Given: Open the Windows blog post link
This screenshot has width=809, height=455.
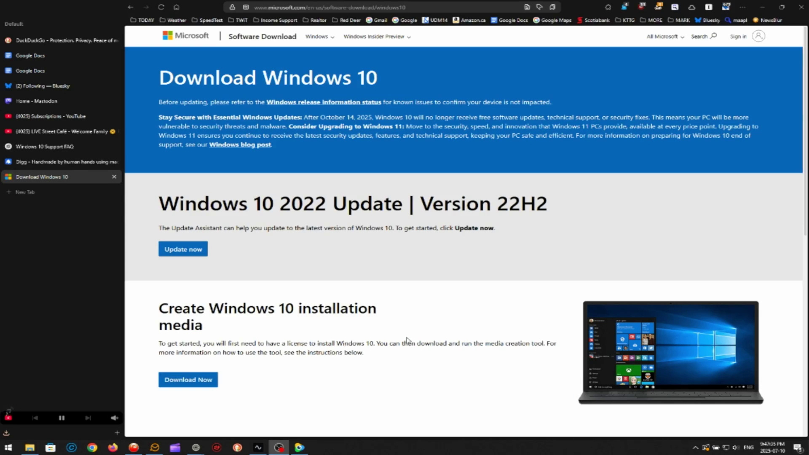Looking at the screenshot, I should point(240,145).
